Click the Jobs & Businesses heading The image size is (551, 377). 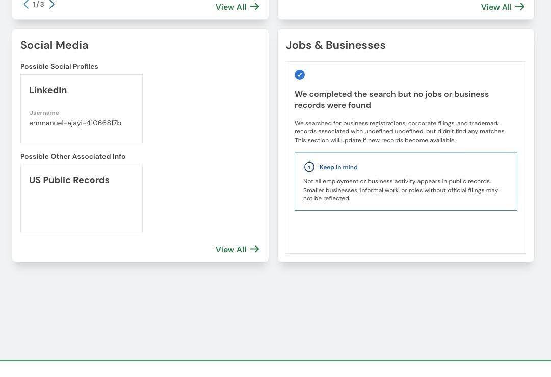tap(335, 45)
